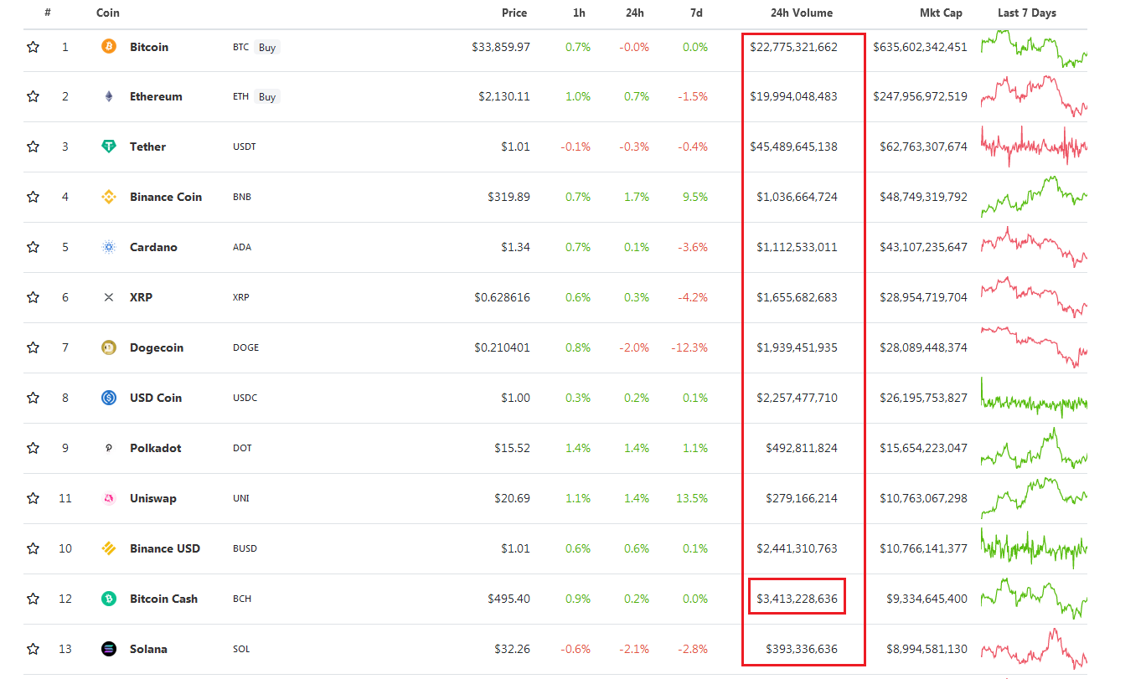The height and width of the screenshot is (679, 1146).
Task: Click Uniswap's 13.5% 7d change
Action: [x=692, y=499]
